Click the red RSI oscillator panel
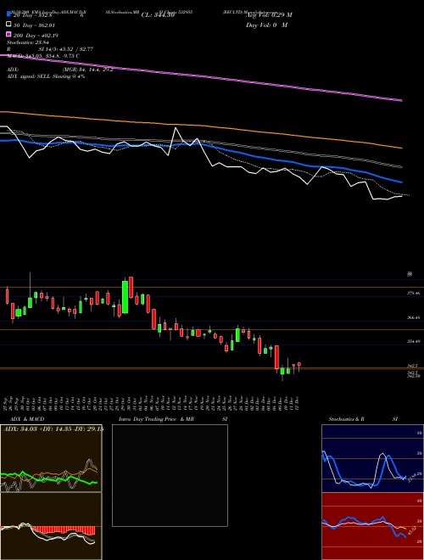This screenshot has height=560, width=424. click(372, 526)
